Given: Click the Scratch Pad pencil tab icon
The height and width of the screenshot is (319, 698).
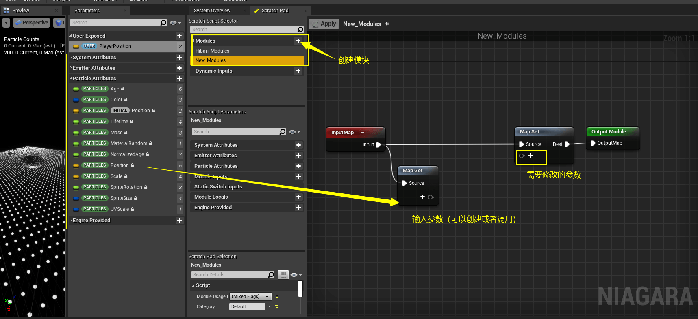Looking at the screenshot, I should [256, 11].
